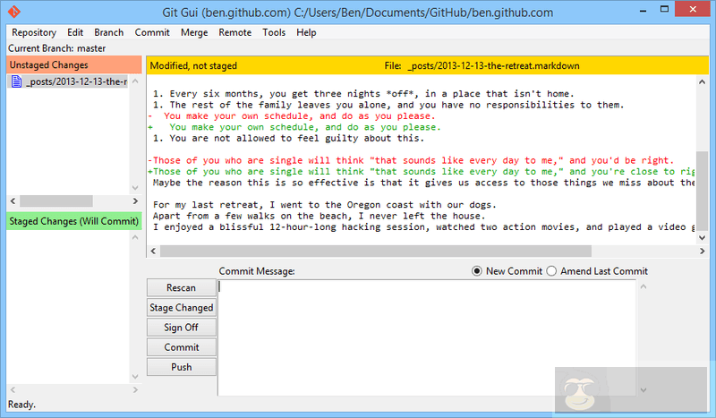716x418 pixels.
Task: Select the New Commit radio button
Action: point(477,271)
